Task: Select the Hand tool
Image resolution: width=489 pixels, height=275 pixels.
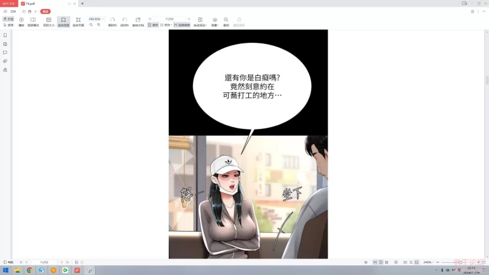Action: coord(8,19)
